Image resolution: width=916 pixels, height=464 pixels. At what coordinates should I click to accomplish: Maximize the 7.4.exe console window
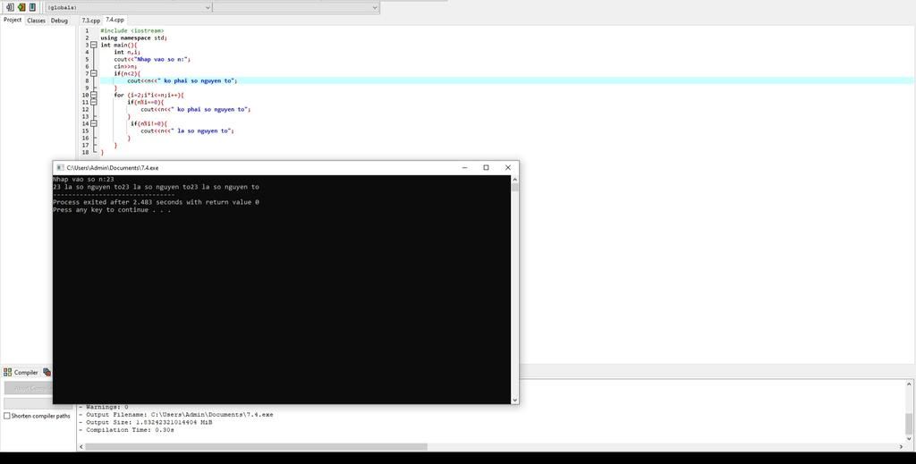coord(486,168)
